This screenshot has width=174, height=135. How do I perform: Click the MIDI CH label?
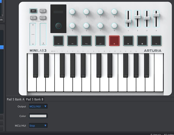click(x=53, y=51)
